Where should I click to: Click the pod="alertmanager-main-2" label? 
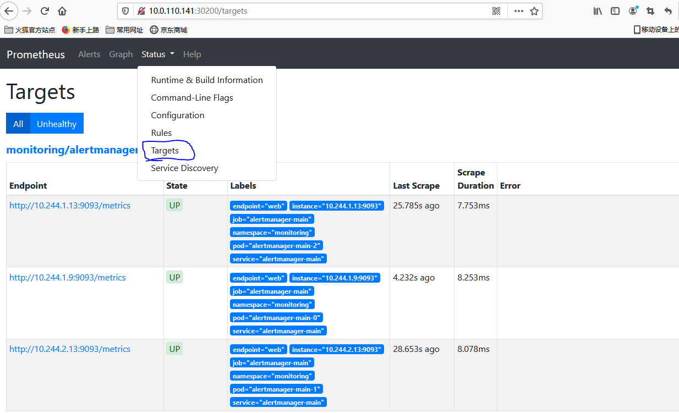click(x=276, y=246)
